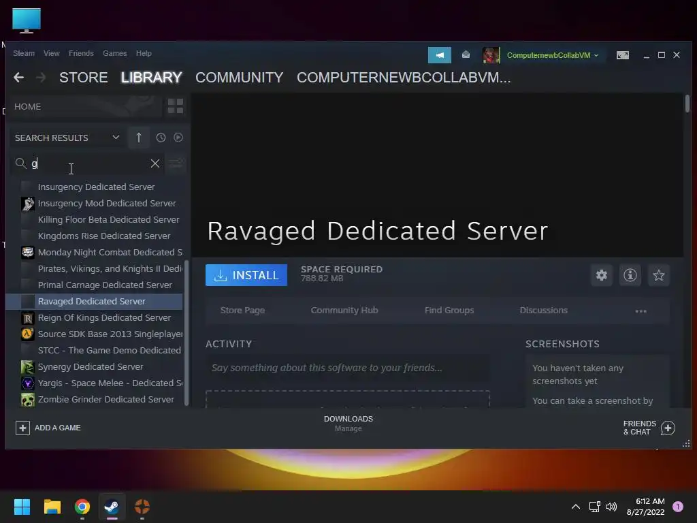Open the ComputernewbCollabVM account dropdown
Image resolution: width=697 pixels, height=523 pixels.
tap(553, 55)
